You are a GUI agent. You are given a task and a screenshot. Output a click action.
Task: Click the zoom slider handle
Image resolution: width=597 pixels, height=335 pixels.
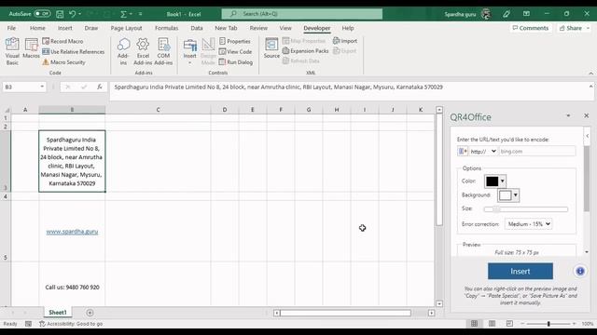click(x=548, y=324)
